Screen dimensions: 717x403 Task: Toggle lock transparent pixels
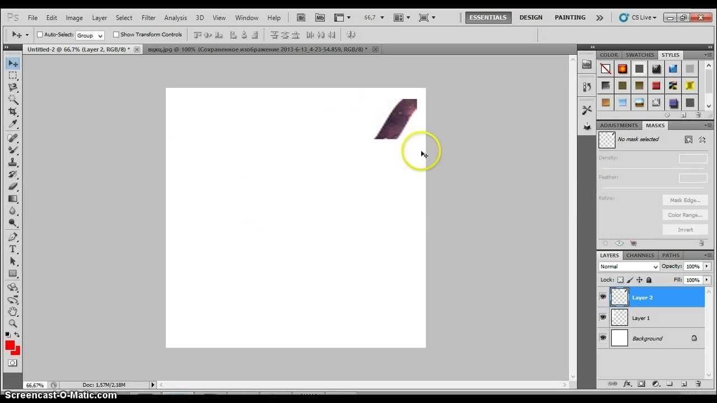tap(620, 280)
